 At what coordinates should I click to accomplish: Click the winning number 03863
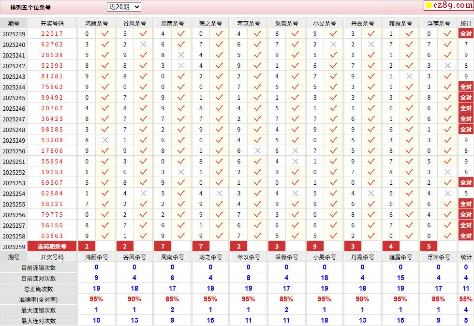click(x=52, y=236)
